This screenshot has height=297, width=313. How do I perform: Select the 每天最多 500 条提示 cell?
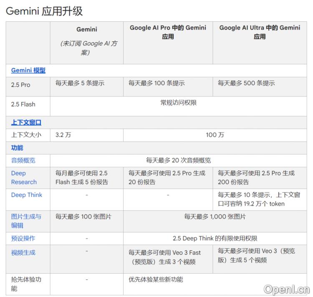pyautogui.click(x=246, y=83)
